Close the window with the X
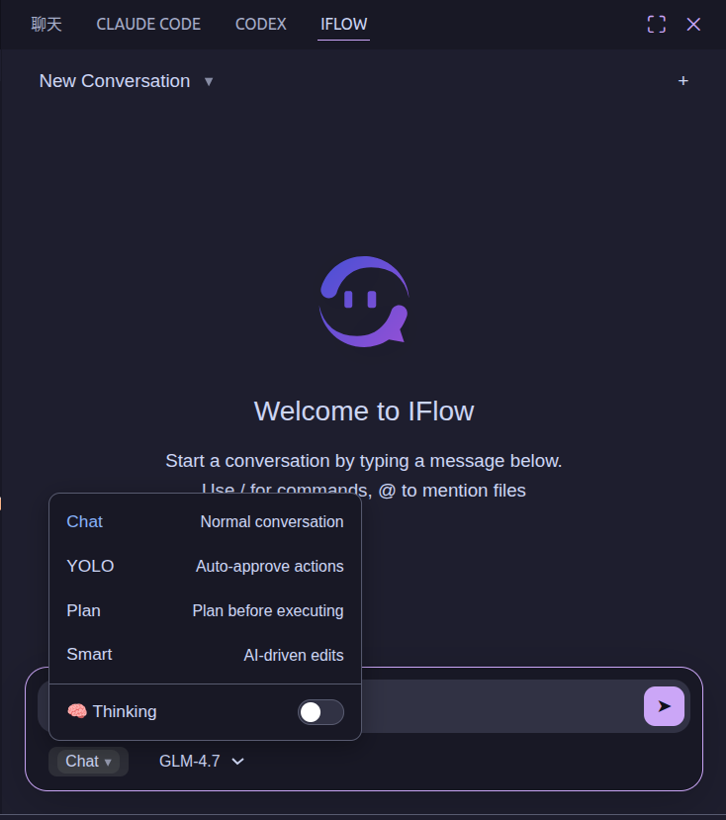 pyautogui.click(x=693, y=24)
